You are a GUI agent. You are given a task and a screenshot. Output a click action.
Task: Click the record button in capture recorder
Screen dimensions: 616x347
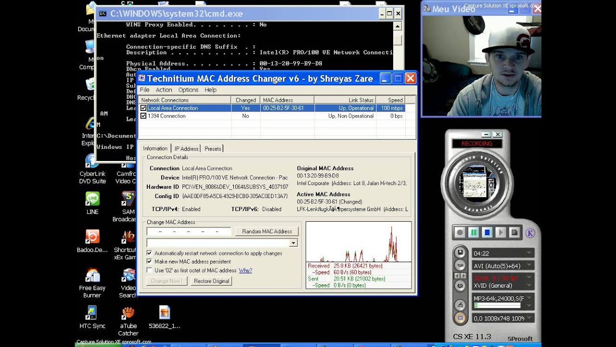tap(460, 232)
